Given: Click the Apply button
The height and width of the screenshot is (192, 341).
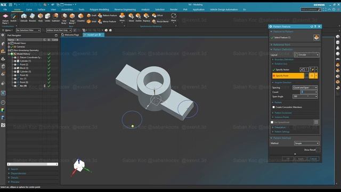Looking at the screenshot, I should [301, 159].
